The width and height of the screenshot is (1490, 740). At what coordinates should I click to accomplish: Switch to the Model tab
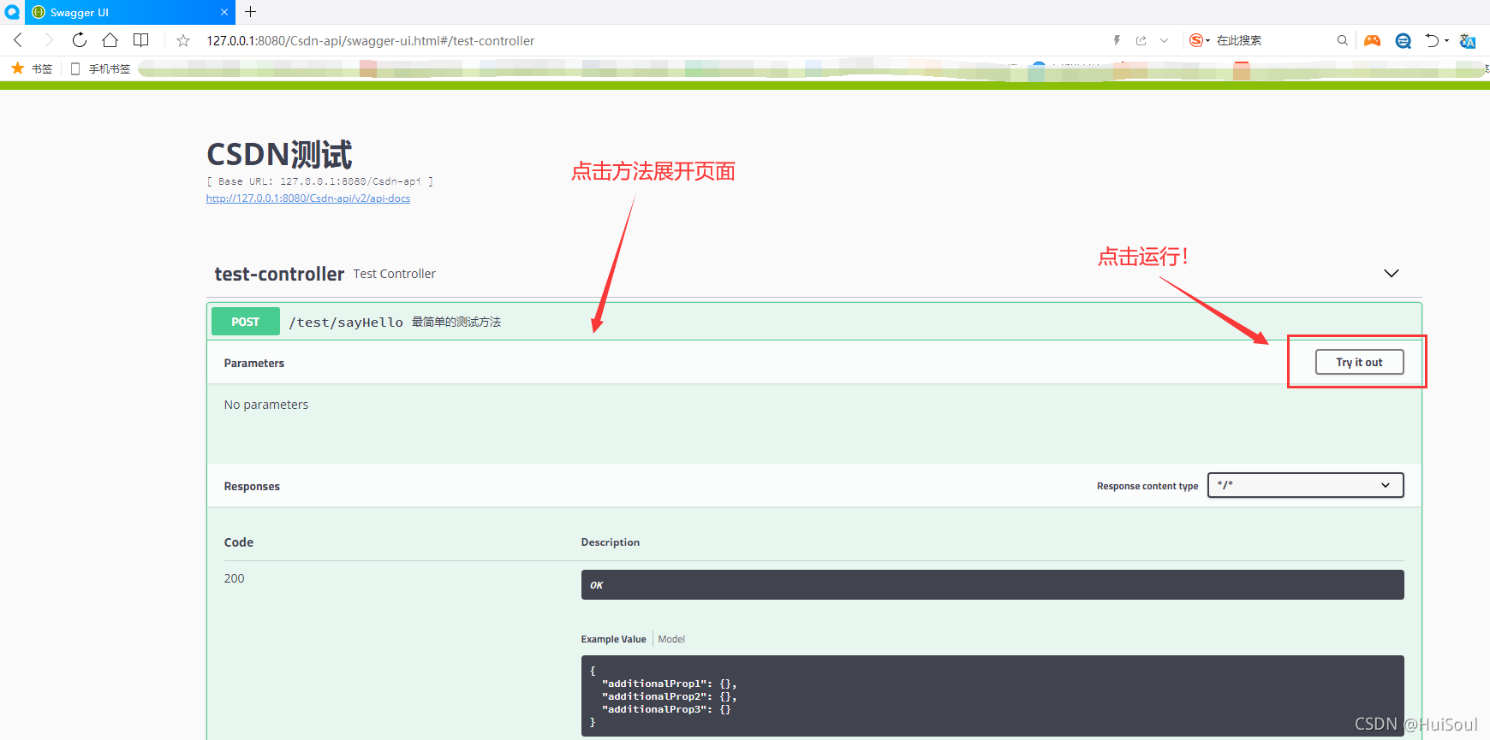point(671,639)
